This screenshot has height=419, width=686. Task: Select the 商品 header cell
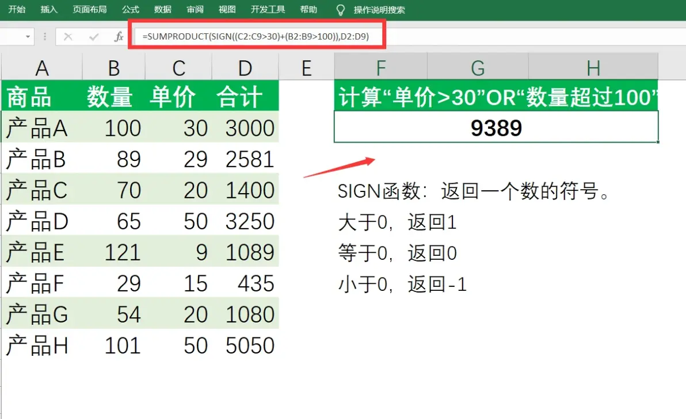point(41,96)
